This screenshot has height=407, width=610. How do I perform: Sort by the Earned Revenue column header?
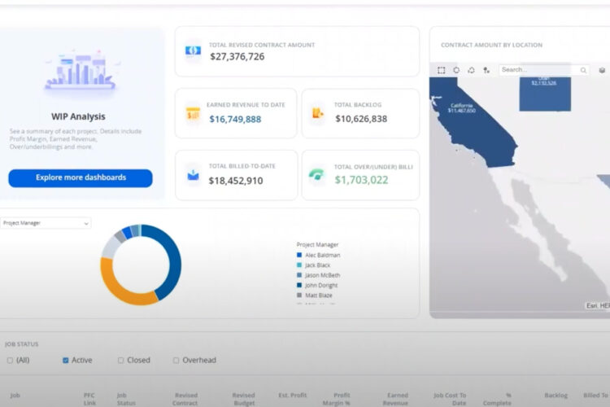click(395, 399)
